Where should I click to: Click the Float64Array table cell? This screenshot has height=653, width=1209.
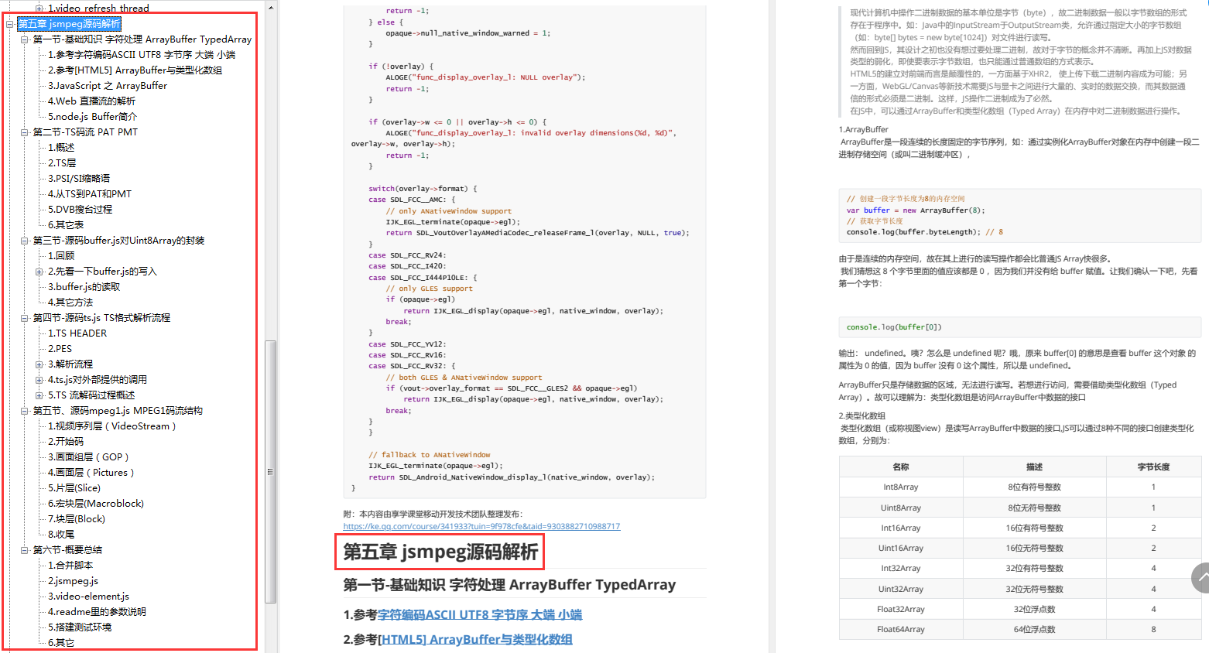click(901, 629)
